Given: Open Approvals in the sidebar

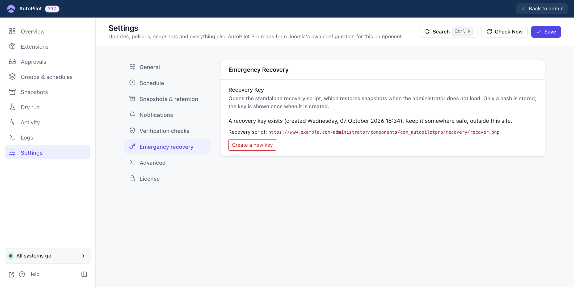Looking at the screenshot, I should point(48,62).
